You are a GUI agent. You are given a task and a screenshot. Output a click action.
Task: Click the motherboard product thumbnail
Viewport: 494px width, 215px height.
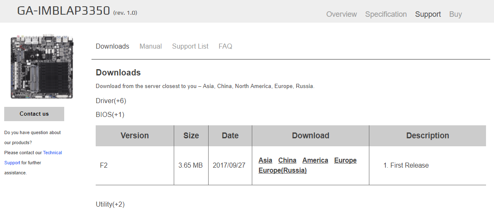click(42, 66)
